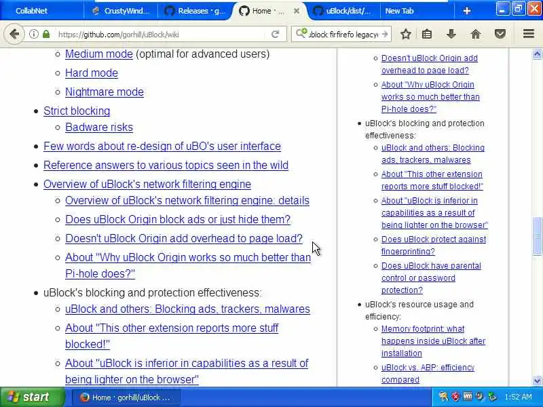Open a new tab with plus button
The width and height of the screenshot is (543, 407).
[466, 11]
